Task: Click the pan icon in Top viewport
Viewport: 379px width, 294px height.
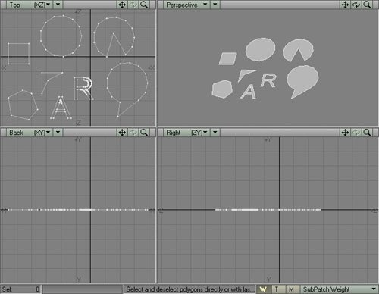Action: point(122,5)
